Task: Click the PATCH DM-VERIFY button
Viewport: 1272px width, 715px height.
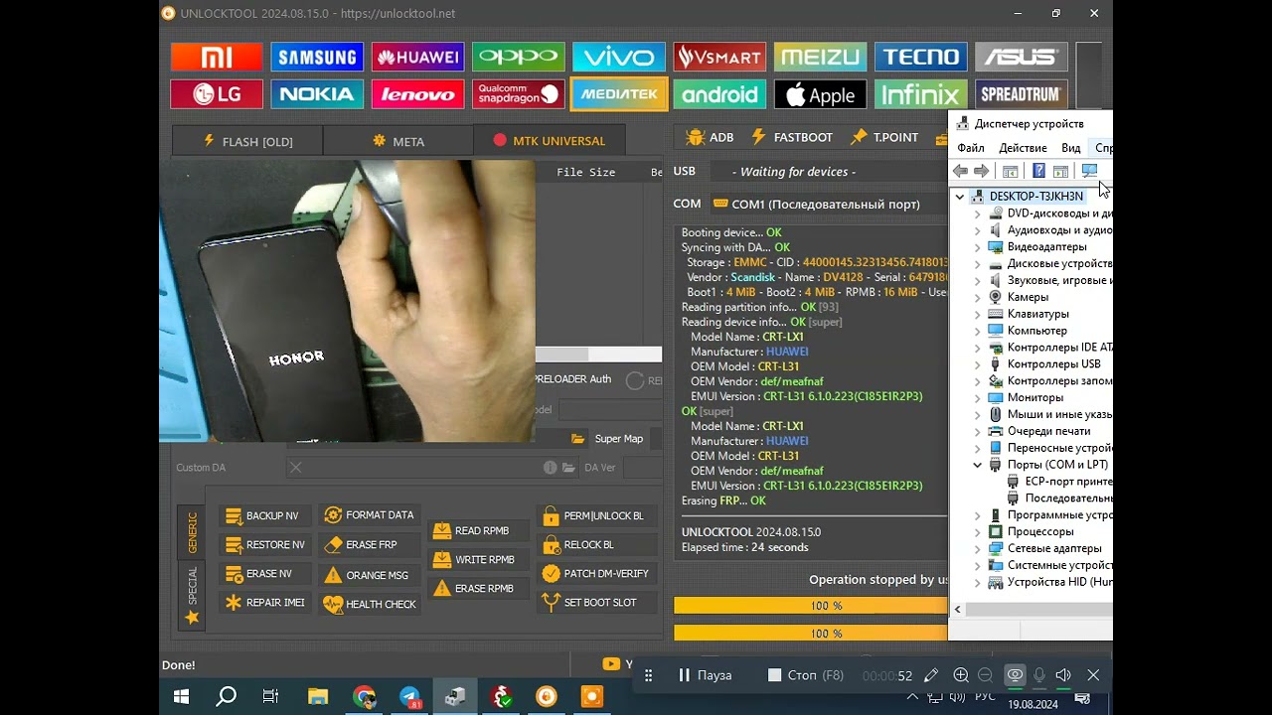Action: click(x=595, y=574)
